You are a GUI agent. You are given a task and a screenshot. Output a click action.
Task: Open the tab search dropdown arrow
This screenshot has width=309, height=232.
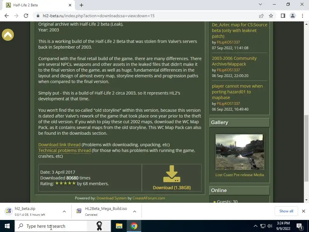[260, 4]
